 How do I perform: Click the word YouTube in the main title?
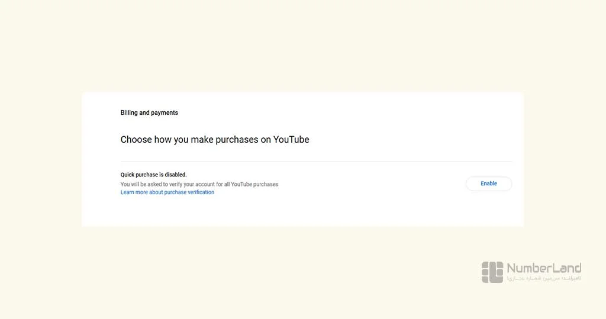point(291,140)
